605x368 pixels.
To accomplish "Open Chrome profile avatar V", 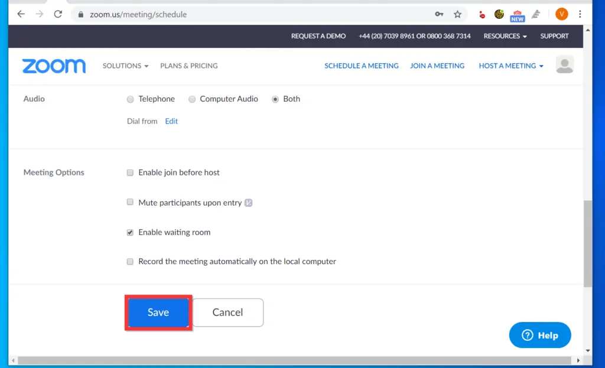I will 561,14.
